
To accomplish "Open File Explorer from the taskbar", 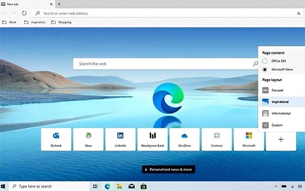I will point(119,186).
